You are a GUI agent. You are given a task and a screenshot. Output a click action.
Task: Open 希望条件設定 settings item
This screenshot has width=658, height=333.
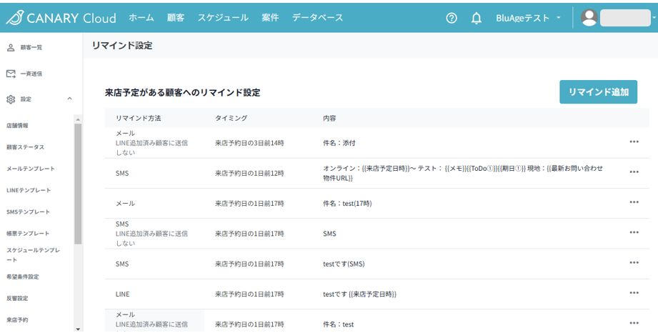click(23, 277)
